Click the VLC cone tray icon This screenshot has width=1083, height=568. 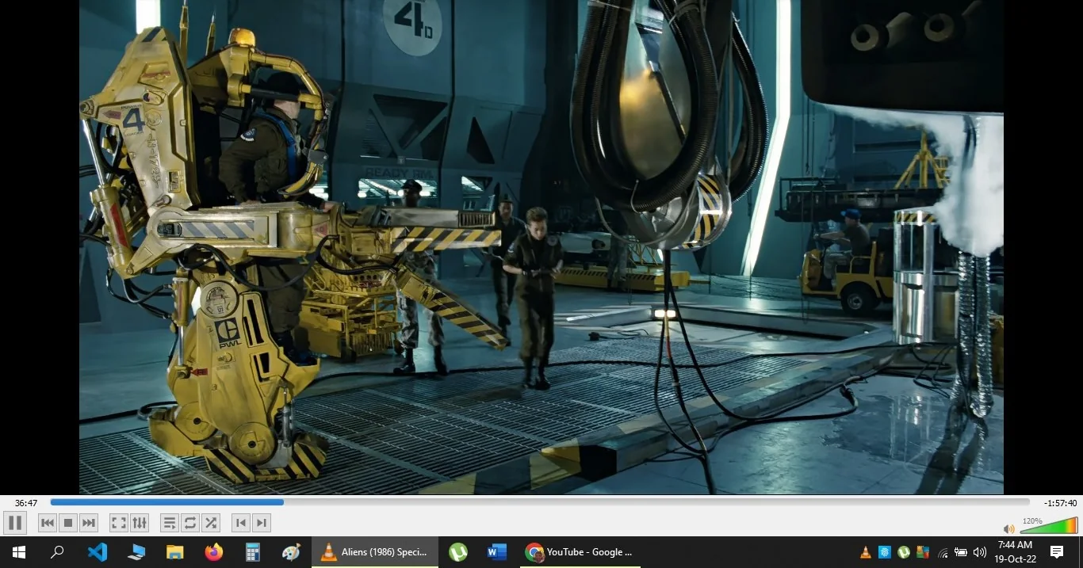866,552
